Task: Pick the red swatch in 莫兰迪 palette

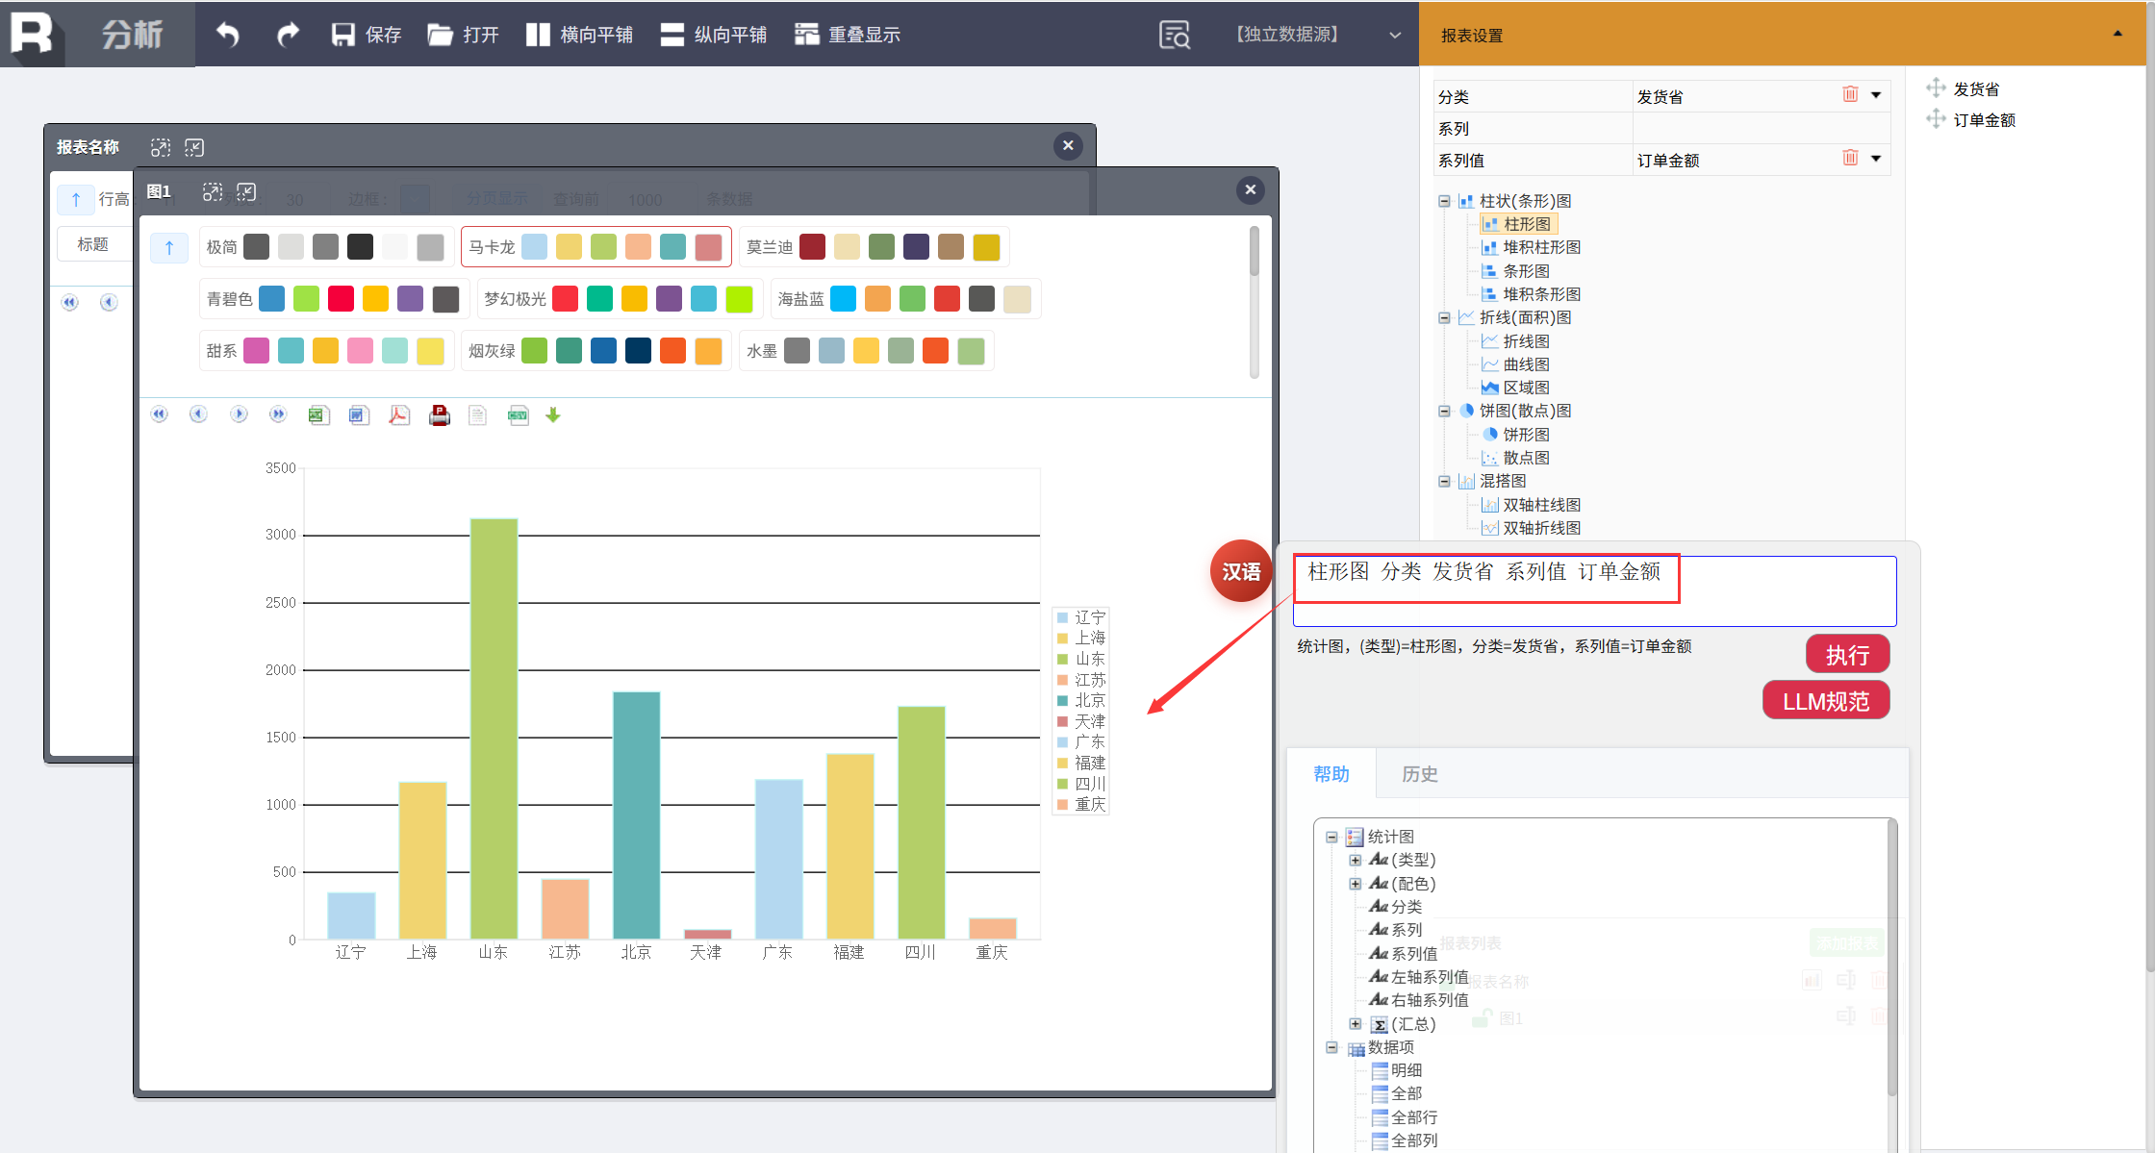Action: coord(812,247)
